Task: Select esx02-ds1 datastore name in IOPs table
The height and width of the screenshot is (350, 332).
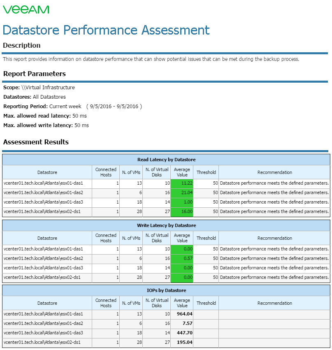Action: [x=42, y=343]
